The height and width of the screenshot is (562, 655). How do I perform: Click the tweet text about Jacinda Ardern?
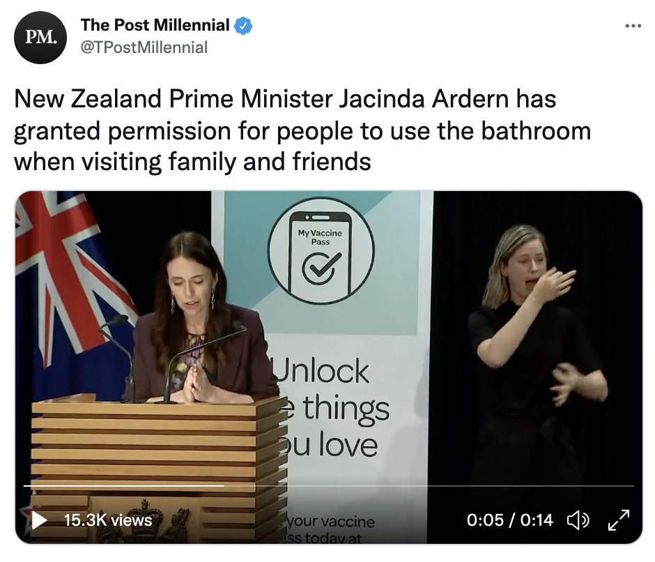click(x=302, y=130)
